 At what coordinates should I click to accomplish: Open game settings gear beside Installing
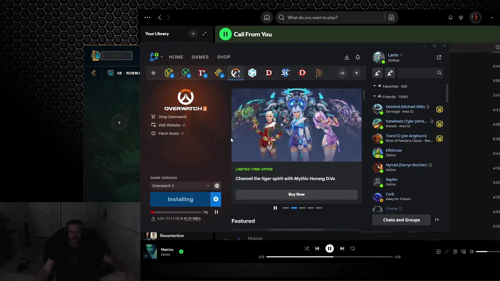pyautogui.click(x=216, y=199)
